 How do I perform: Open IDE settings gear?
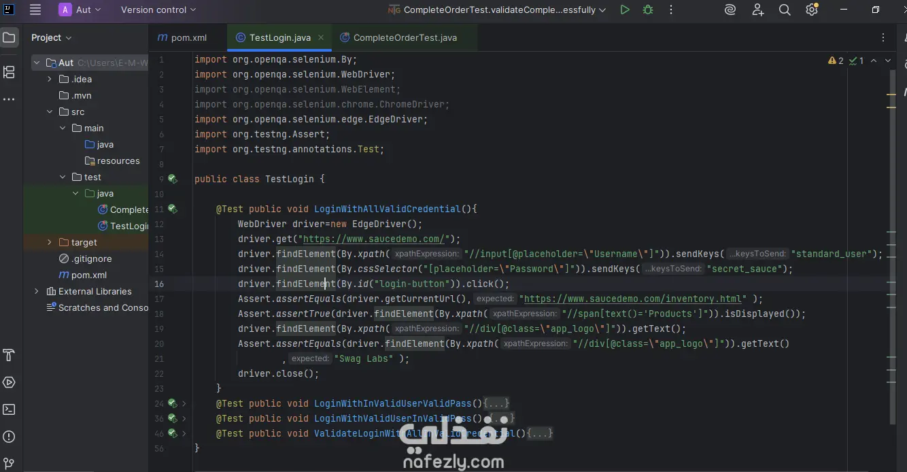811,10
